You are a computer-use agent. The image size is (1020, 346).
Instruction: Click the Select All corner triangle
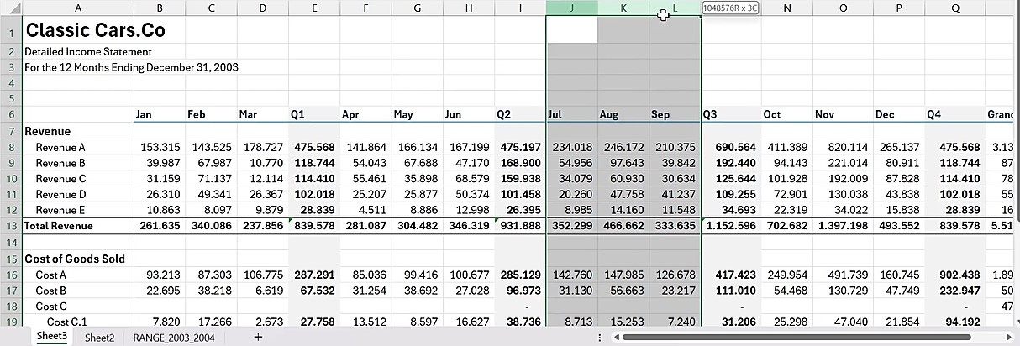click(x=11, y=8)
